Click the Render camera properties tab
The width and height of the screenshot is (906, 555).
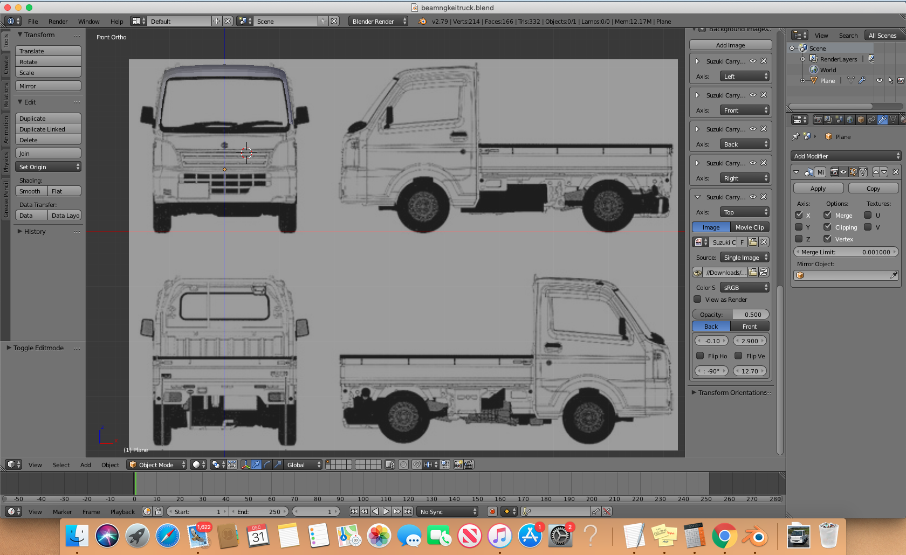[x=818, y=120]
